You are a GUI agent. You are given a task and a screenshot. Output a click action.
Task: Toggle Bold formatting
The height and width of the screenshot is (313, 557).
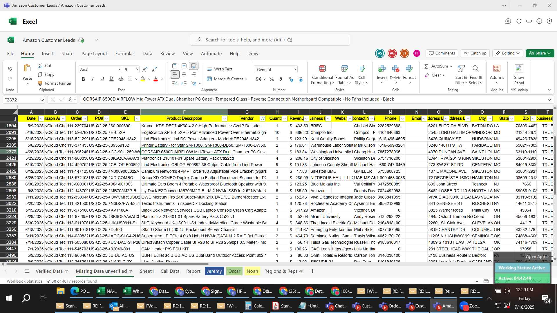pos(83,79)
